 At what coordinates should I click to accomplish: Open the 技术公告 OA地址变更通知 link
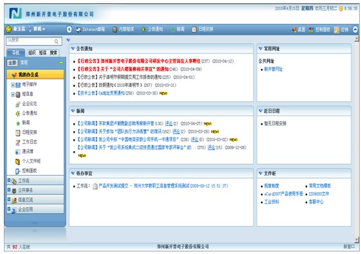100,93
